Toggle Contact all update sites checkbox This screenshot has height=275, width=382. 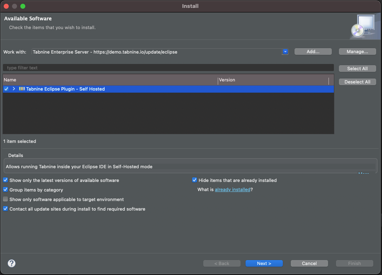coord(5,209)
